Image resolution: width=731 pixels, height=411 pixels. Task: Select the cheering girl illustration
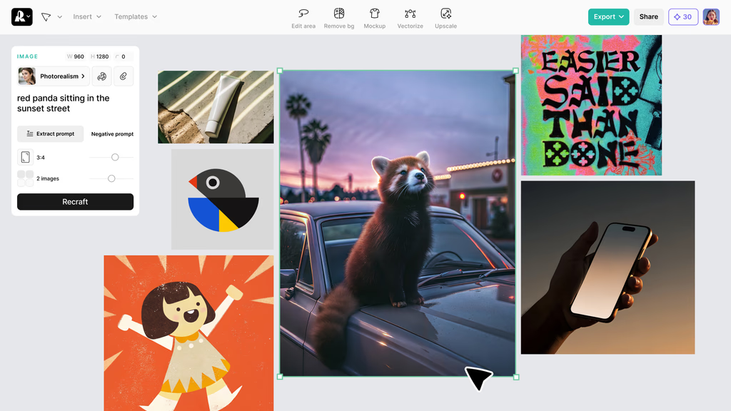point(188,333)
